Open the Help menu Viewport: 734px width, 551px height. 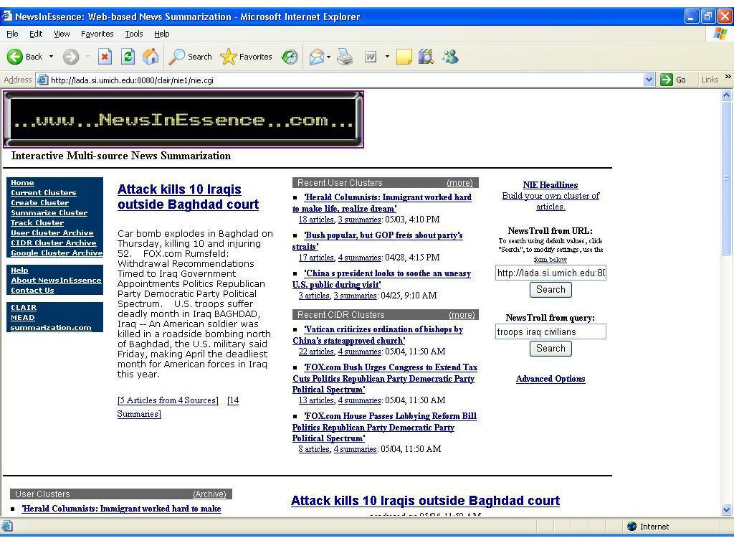click(x=161, y=34)
